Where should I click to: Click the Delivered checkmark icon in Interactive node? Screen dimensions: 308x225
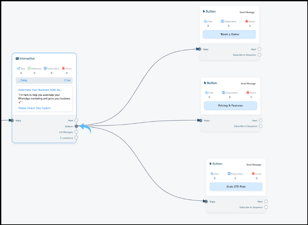click(29, 68)
